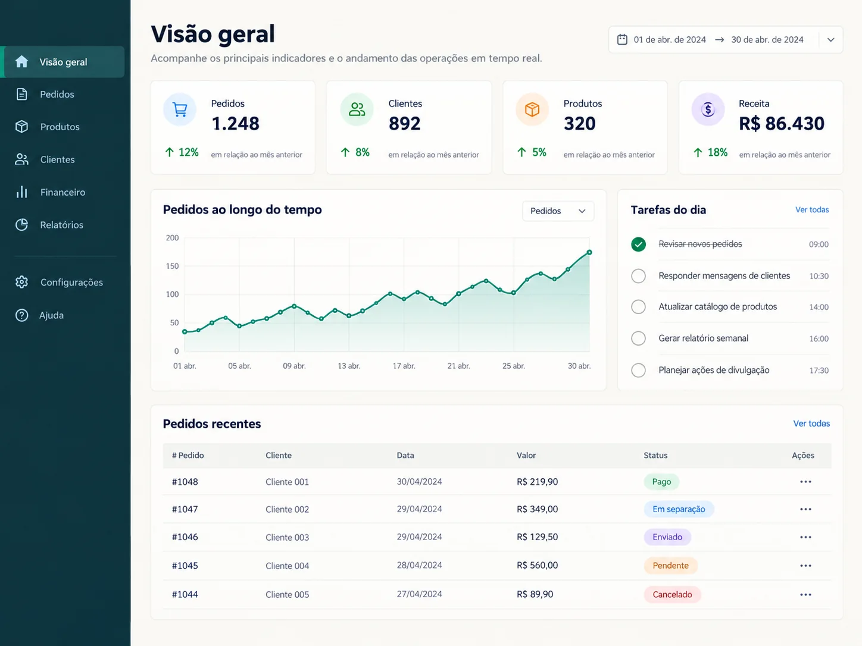Expand the date range dropdown chevron
Viewport: 862px width, 646px height.
[831, 40]
